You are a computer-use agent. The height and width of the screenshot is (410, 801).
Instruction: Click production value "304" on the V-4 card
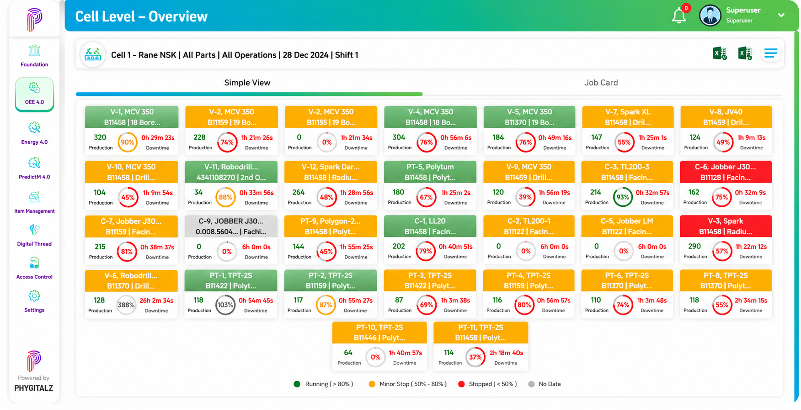(x=399, y=137)
